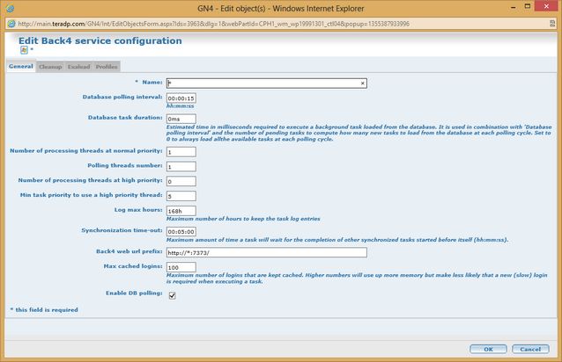Click the 'Polling threads number:' label

(125, 165)
